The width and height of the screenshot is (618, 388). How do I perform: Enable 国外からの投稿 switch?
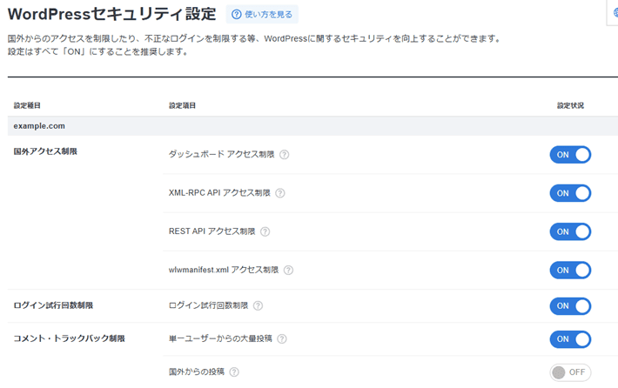(x=570, y=372)
